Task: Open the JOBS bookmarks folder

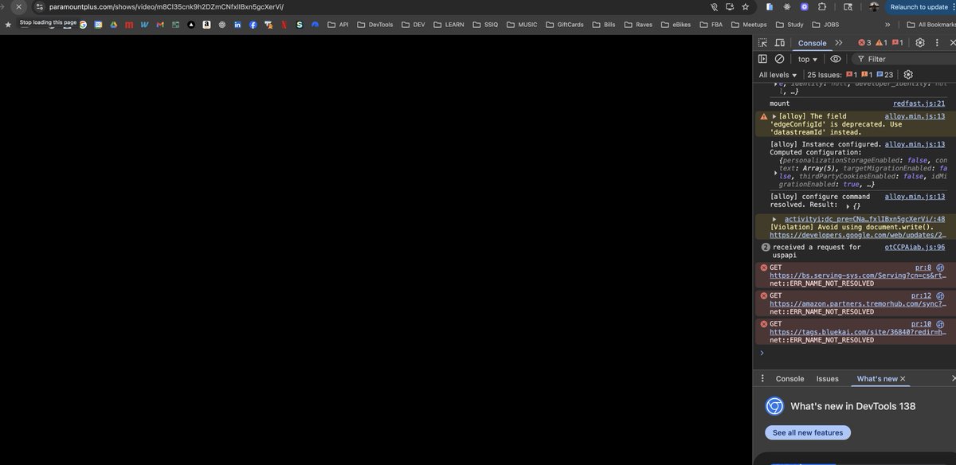Action: (x=825, y=25)
